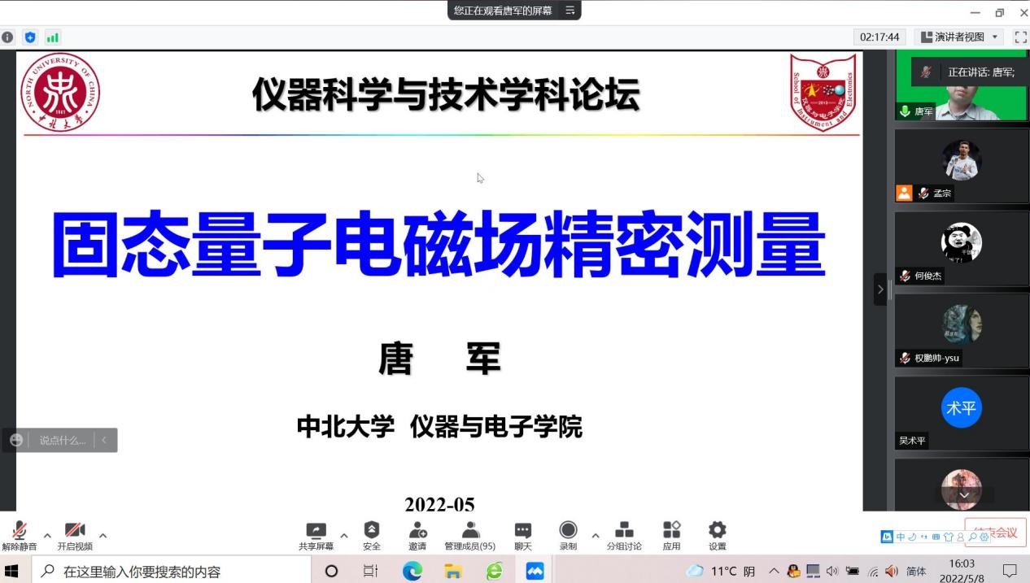
Task: Open the view options menu beside 您正在观看唐军的屏幕
Action: 570,11
